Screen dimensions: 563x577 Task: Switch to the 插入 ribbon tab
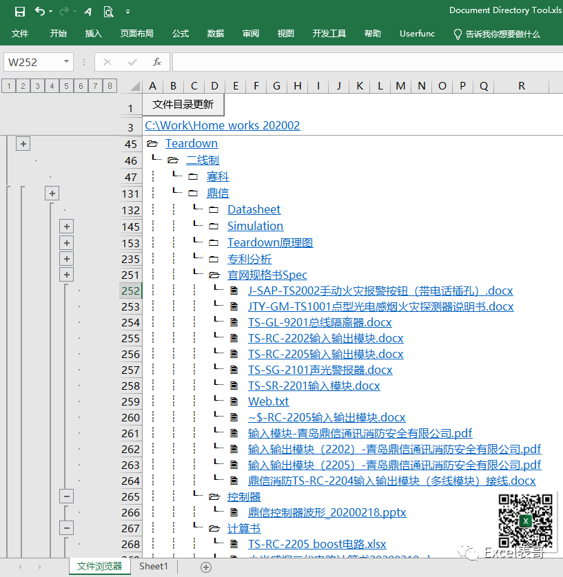(93, 34)
